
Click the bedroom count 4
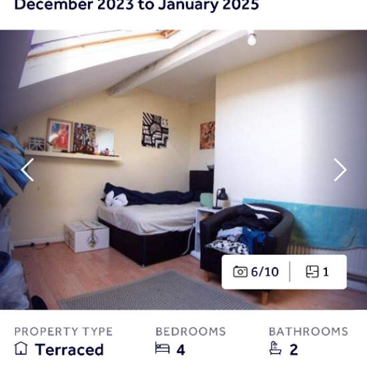[181, 350]
